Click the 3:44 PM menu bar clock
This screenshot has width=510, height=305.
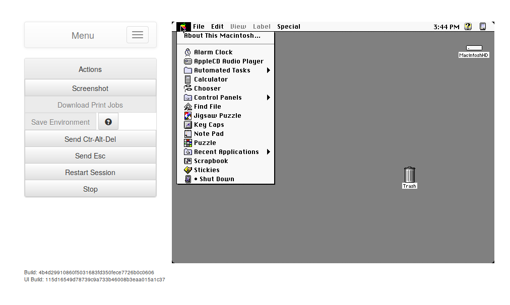pos(447,27)
